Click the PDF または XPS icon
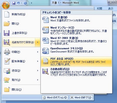Image resolution: width=117 pixels, height=103 pixels. point(45,61)
